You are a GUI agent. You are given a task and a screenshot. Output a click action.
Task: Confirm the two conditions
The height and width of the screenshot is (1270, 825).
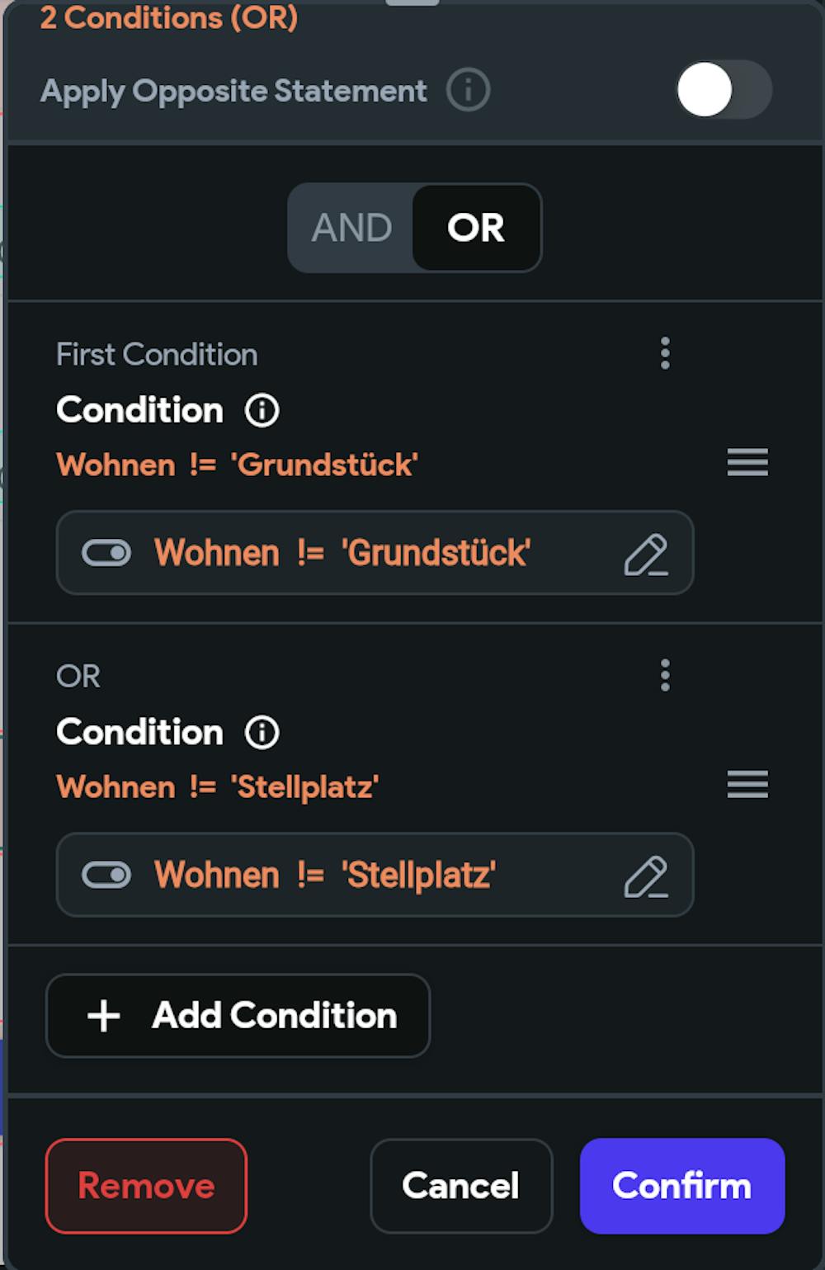681,1185
